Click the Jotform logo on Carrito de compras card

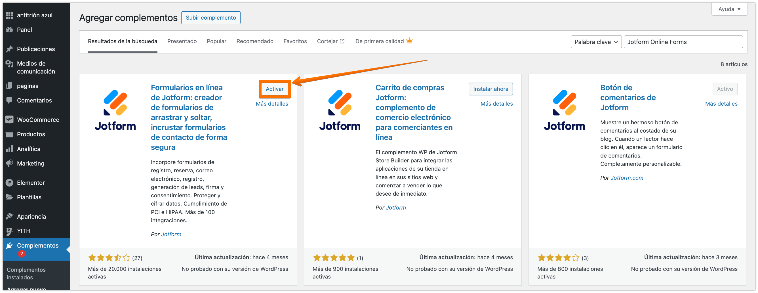(x=340, y=110)
